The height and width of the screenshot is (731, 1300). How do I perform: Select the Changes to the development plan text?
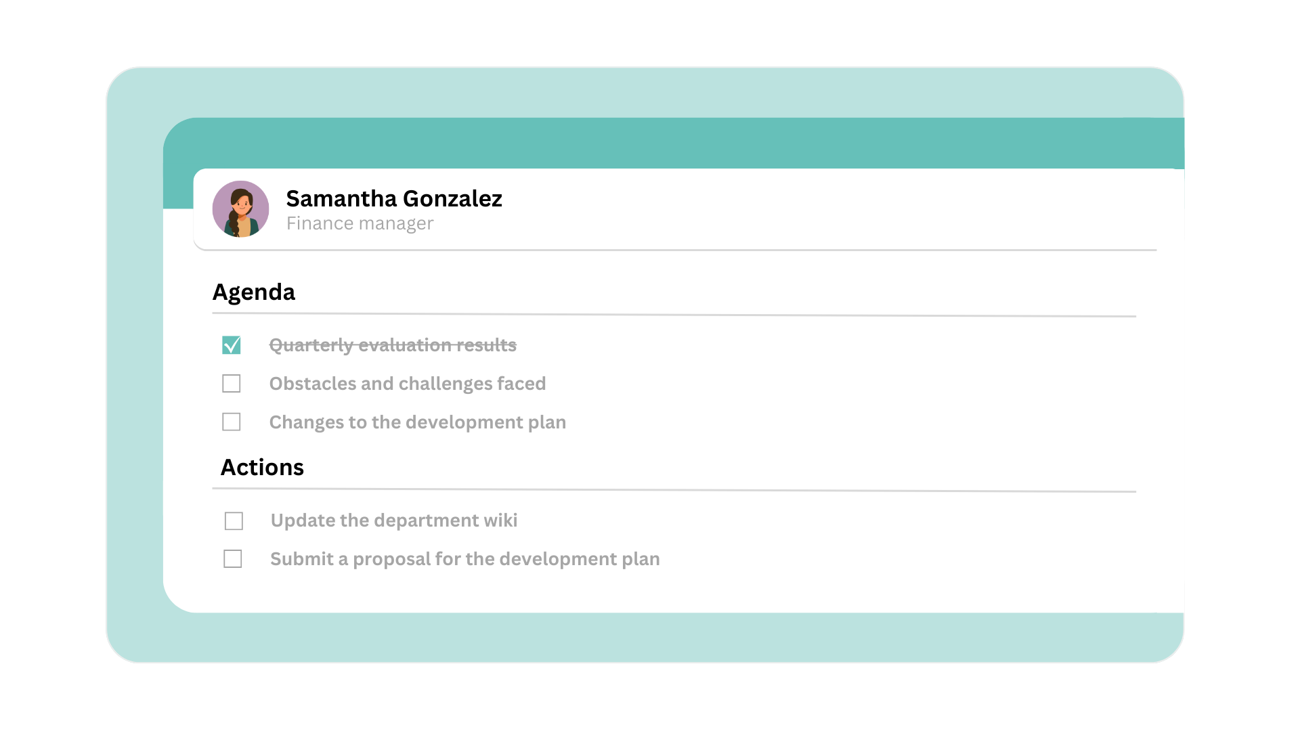tap(417, 422)
